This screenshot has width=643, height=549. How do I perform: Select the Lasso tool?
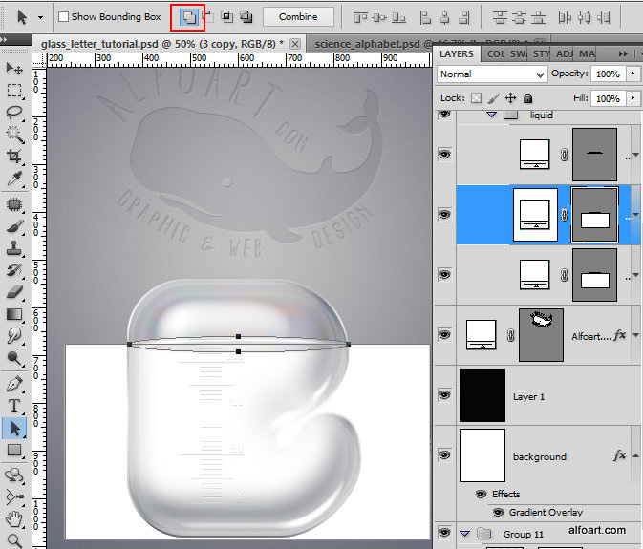(14, 112)
